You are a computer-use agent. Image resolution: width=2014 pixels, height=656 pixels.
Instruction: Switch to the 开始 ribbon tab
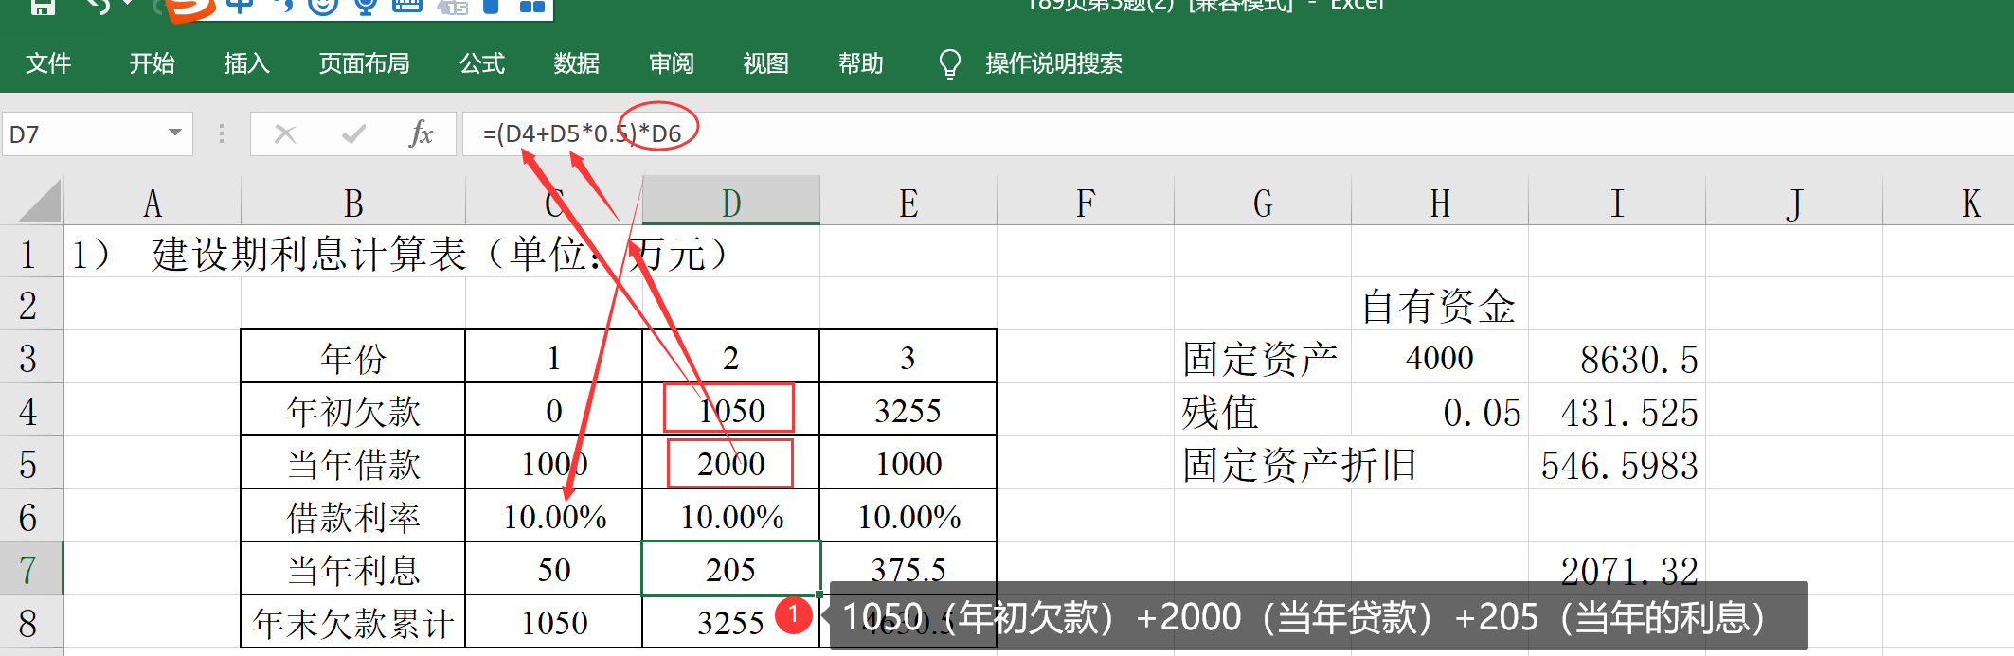click(x=153, y=63)
